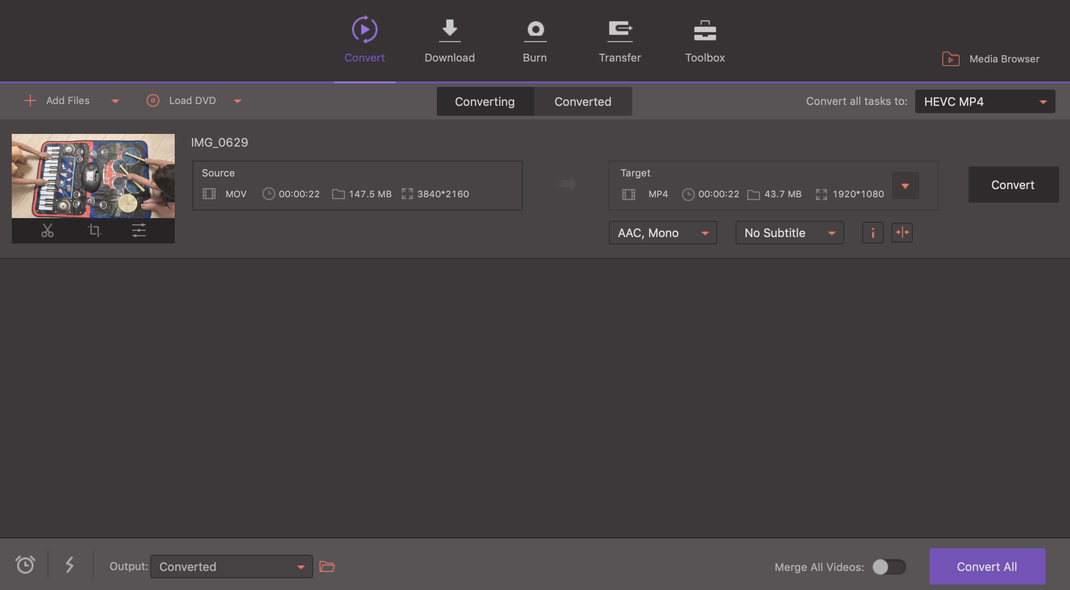Screen dimensions: 1070x590
Task: Show media info with the i icon
Action: point(873,233)
